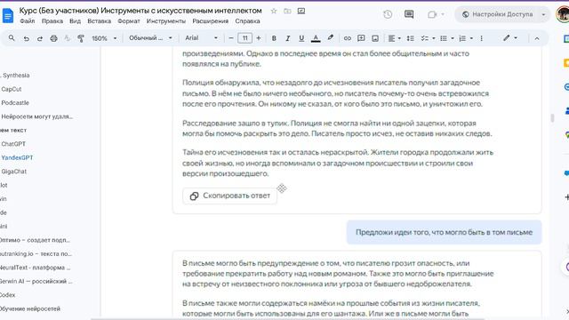Open editing mode pencil dropdown
The width and height of the screenshot is (569, 320).
click(x=509, y=38)
